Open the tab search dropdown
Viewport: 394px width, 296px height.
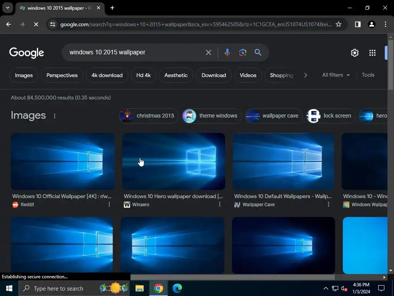tap(8, 8)
